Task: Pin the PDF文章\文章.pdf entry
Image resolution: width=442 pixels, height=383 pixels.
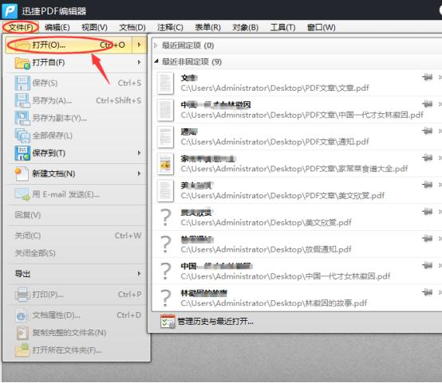Action: [x=428, y=76]
